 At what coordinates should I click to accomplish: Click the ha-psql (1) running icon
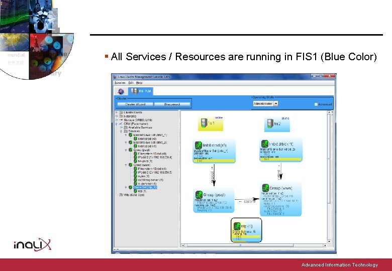135,161
